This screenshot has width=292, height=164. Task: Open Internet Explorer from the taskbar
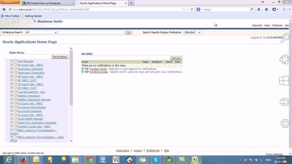coord(9,160)
